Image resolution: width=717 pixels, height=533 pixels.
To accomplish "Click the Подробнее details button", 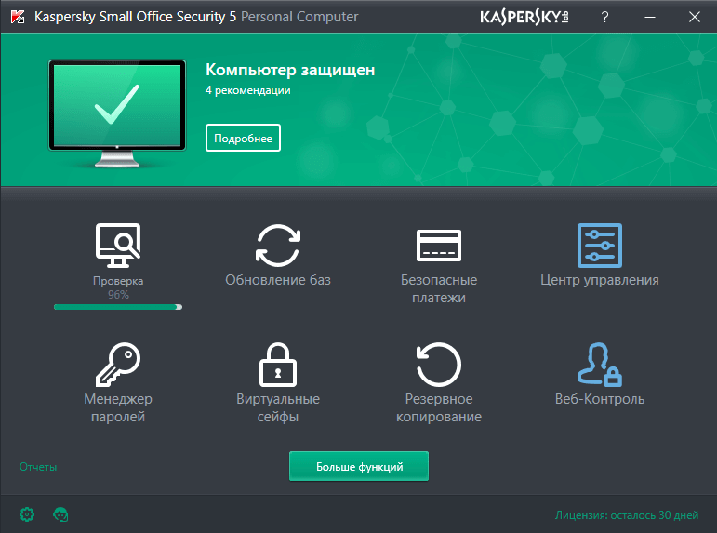I will [x=243, y=139].
